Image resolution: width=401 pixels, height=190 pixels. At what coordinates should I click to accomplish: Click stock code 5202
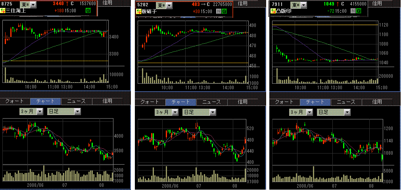pyautogui.click(x=142, y=5)
